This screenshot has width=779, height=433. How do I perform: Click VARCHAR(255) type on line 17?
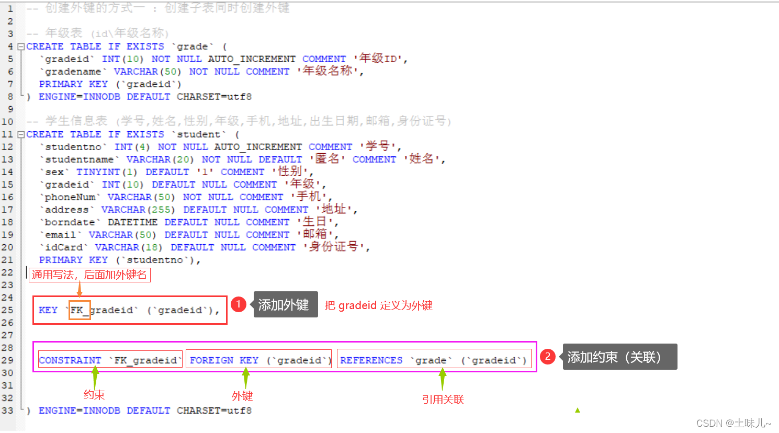click(x=138, y=210)
